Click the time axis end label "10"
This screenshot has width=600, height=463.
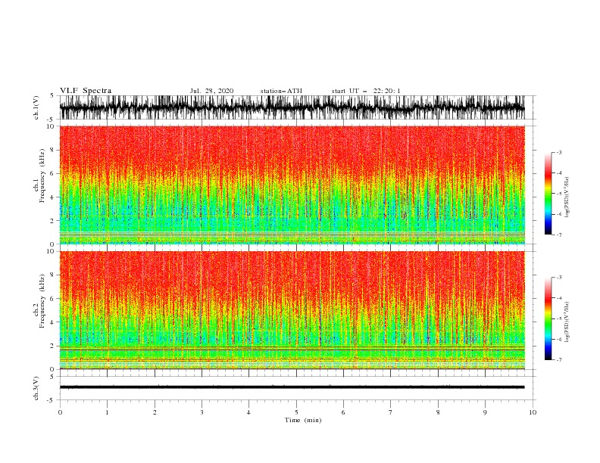(533, 412)
